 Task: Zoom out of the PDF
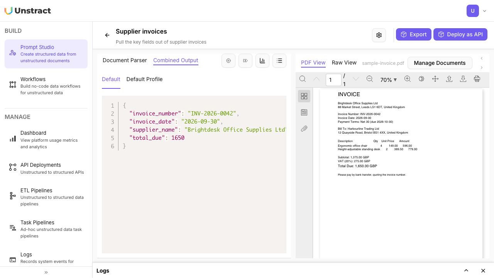coord(369,79)
